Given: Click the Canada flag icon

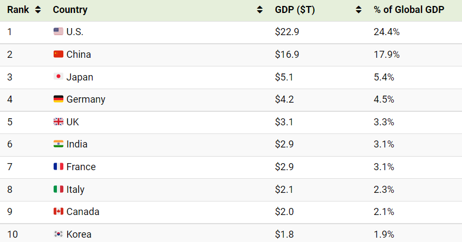Looking at the screenshot, I should (58, 211).
